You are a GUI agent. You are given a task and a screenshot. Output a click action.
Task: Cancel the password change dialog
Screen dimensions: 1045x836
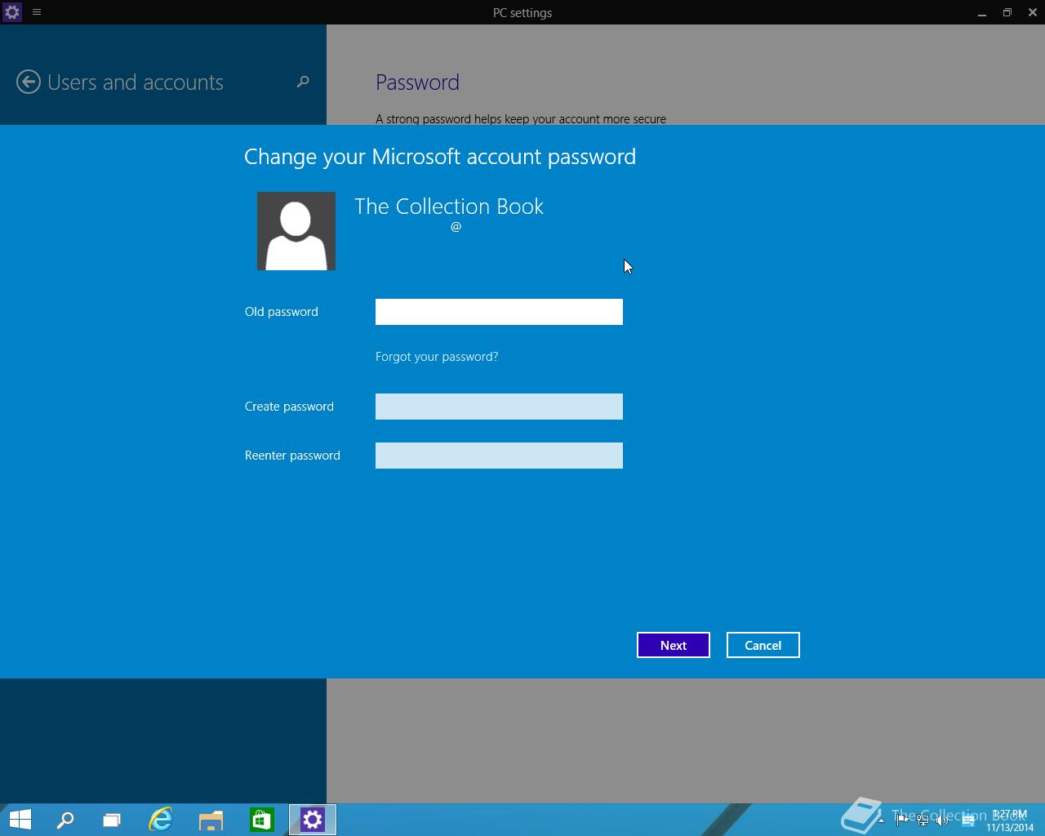pyautogui.click(x=763, y=645)
